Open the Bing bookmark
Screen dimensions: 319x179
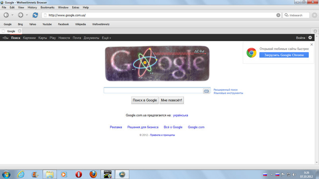pyautogui.click(x=20, y=24)
